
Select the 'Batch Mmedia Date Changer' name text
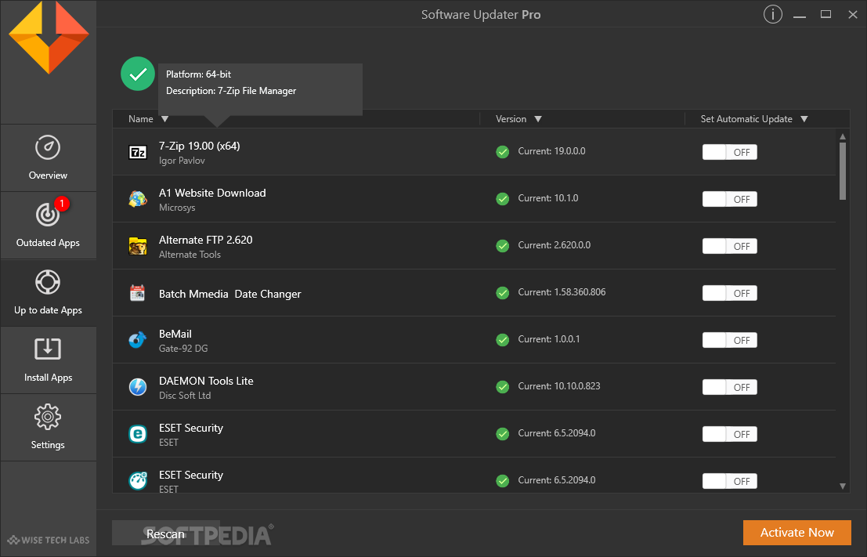click(x=230, y=295)
